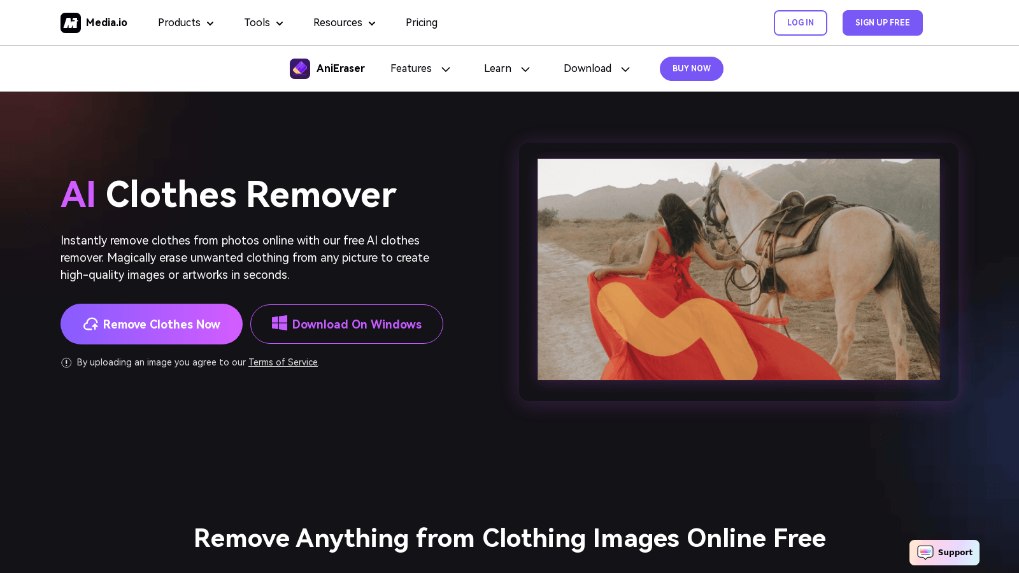Expand the Resources dropdown arrow
The height and width of the screenshot is (573, 1019).
[x=372, y=24]
